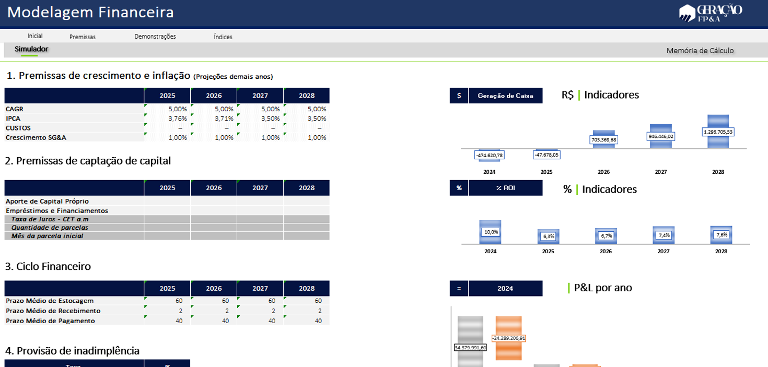Click the 2024 ROI bar showing 10,0%

pyautogui.click(x=490, y=232)
